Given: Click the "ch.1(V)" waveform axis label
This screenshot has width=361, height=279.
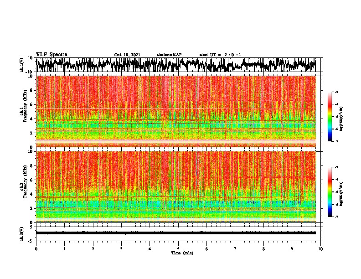Looking at the screenshot, I should (x=22, y=65).
